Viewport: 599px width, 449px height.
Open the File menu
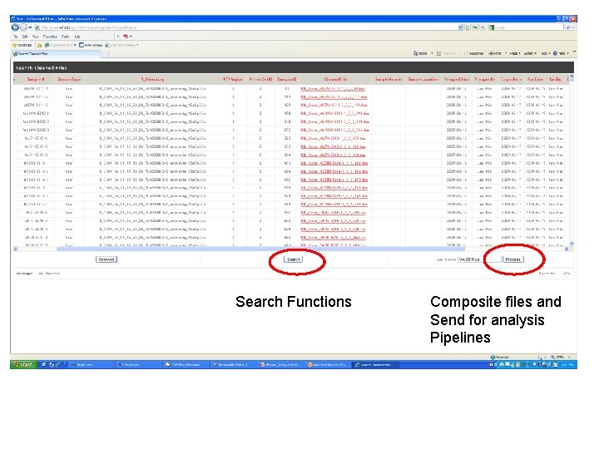point(16,37)
